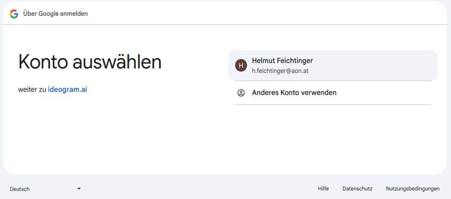Click the brown 'H' profile avatar

[x=241, y=65]
